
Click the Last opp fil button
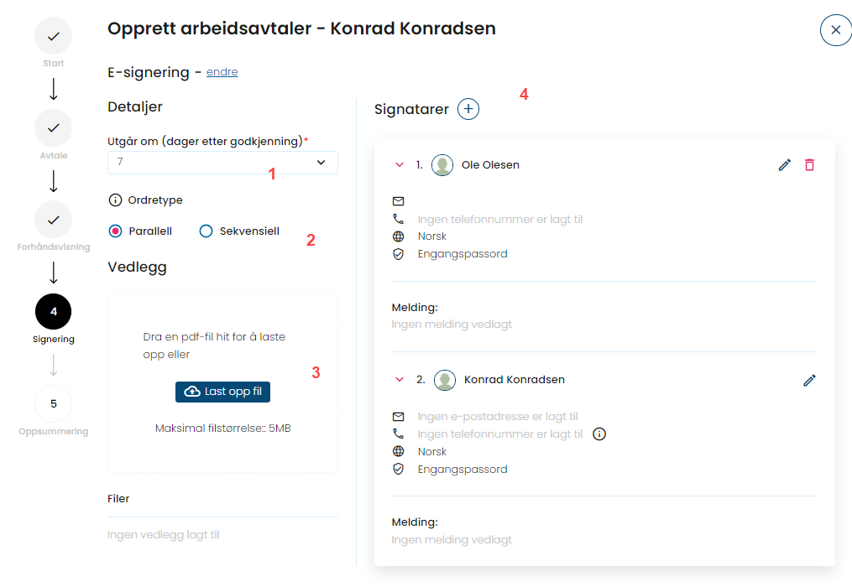click(222, 392)
